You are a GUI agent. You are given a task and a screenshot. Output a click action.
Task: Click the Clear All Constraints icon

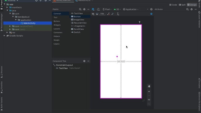click(108, 14)
